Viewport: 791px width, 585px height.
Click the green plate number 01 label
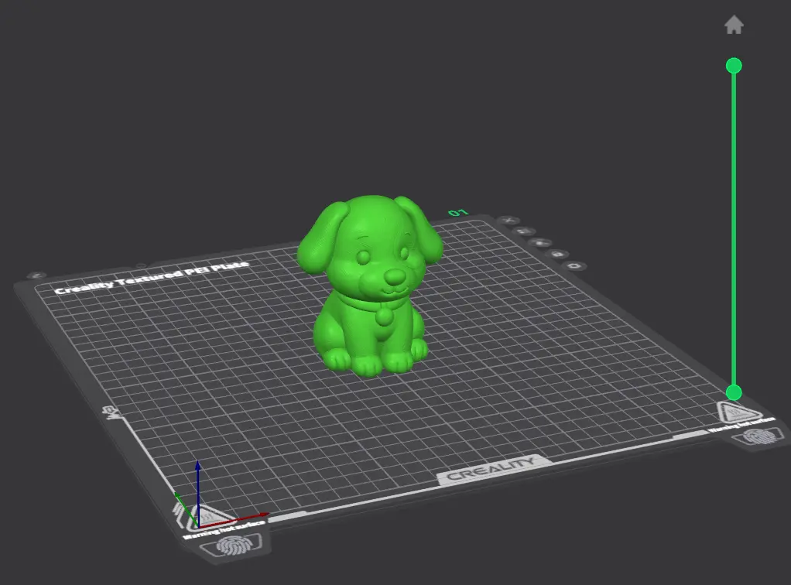[x=458, y=213]
